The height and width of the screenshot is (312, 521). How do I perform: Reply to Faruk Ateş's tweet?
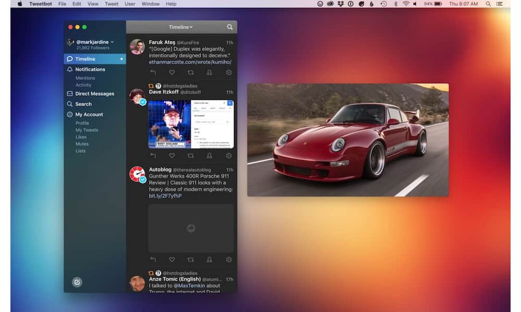tap(153, 72)
